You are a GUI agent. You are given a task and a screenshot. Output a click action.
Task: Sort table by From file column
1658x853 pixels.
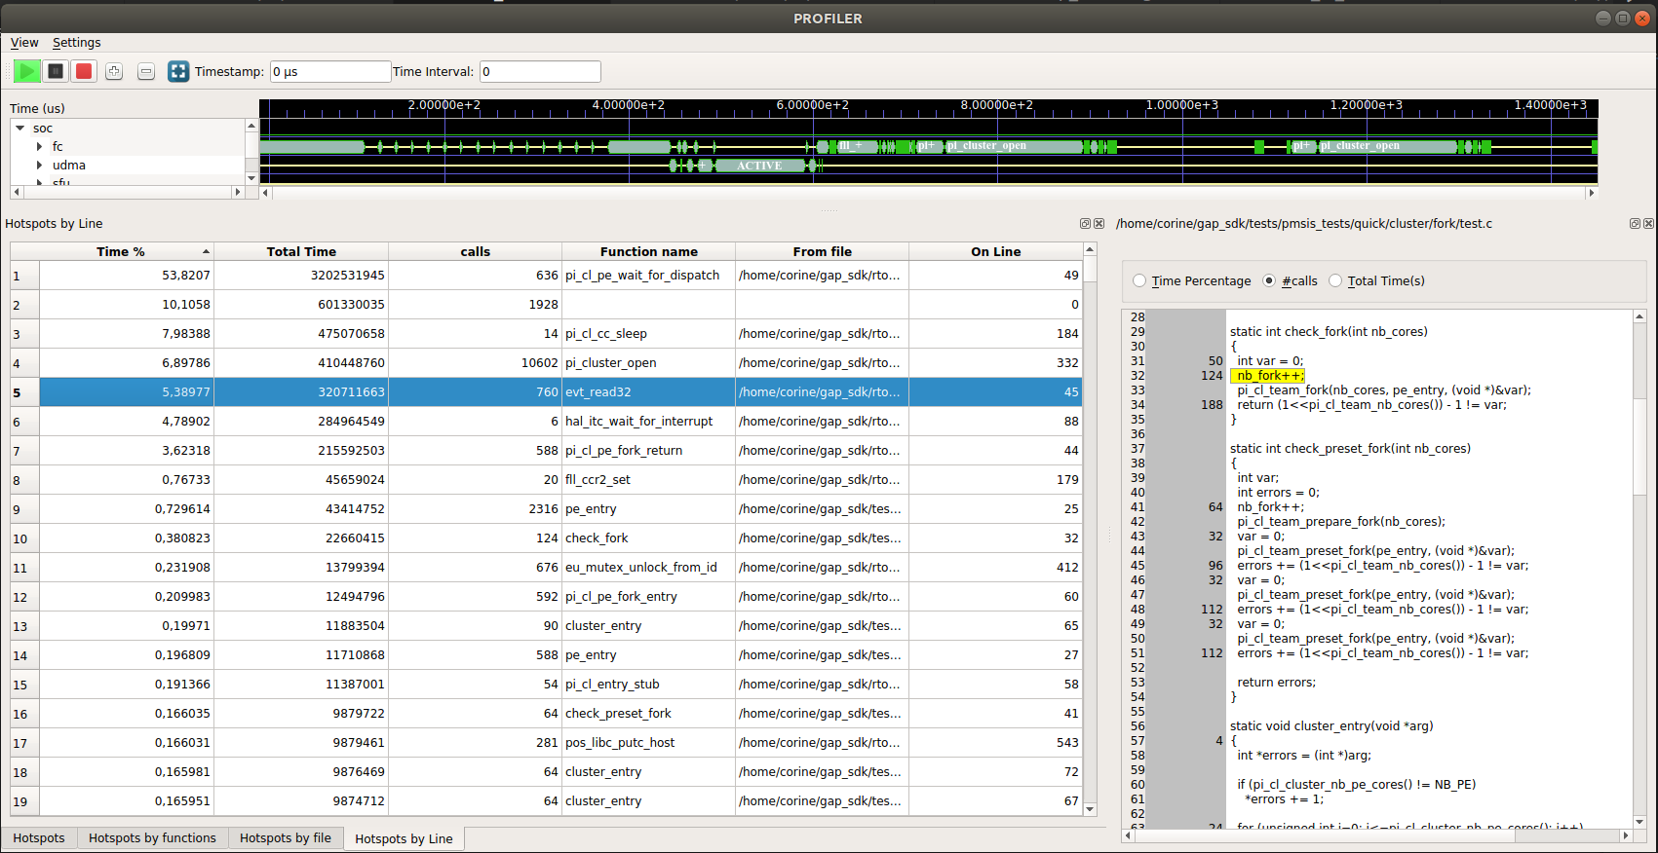(823, 251)
